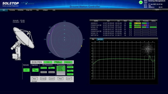Click FENGYUN 3B tracking progress bar
168x94 pixels.
[x=138, y=25]
